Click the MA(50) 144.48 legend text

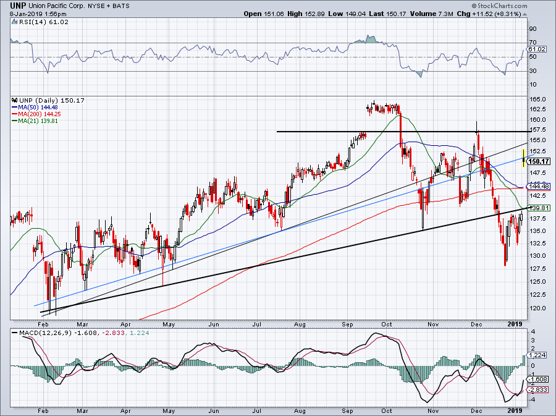(x=38, y=108)
